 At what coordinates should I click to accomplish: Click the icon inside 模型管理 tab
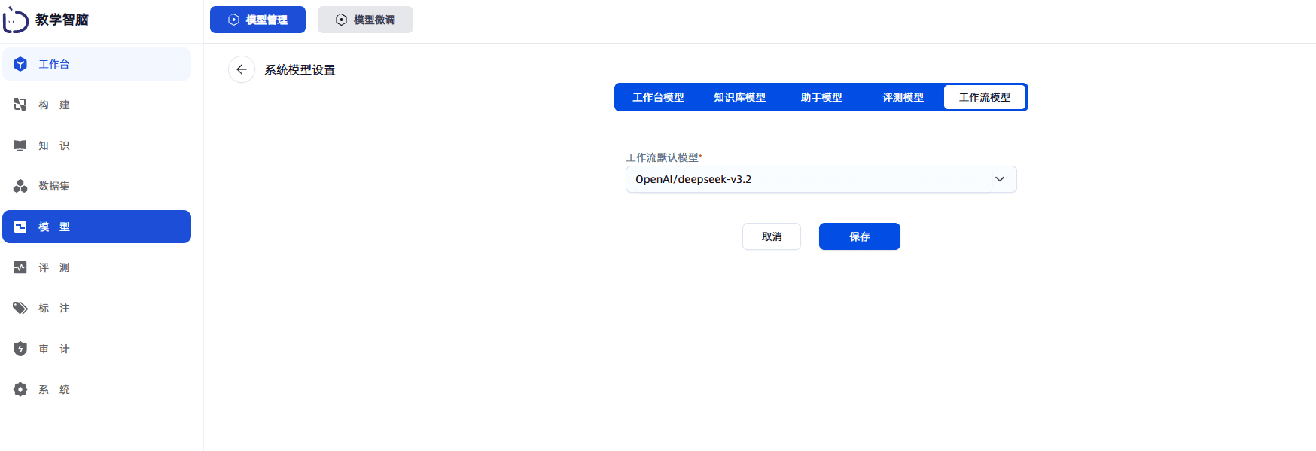coord(234,20)
